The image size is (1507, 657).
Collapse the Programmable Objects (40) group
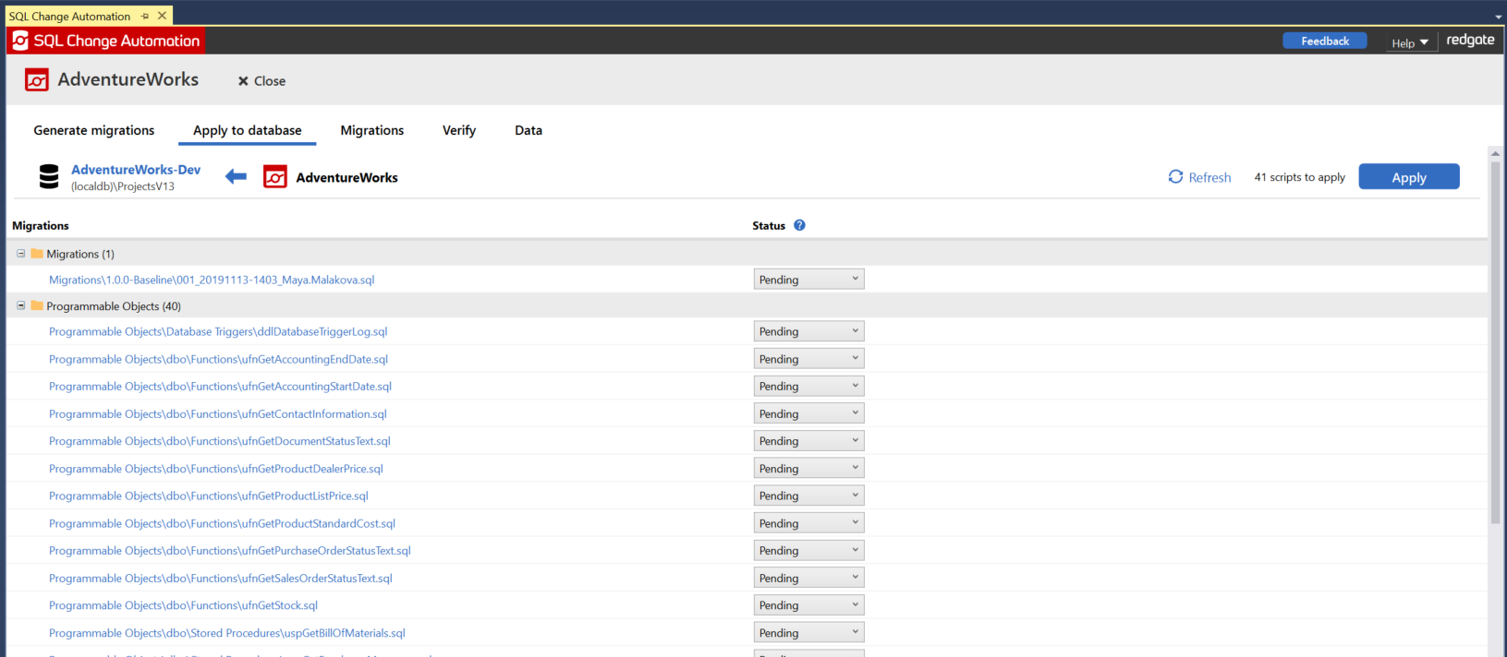[20, 306]
